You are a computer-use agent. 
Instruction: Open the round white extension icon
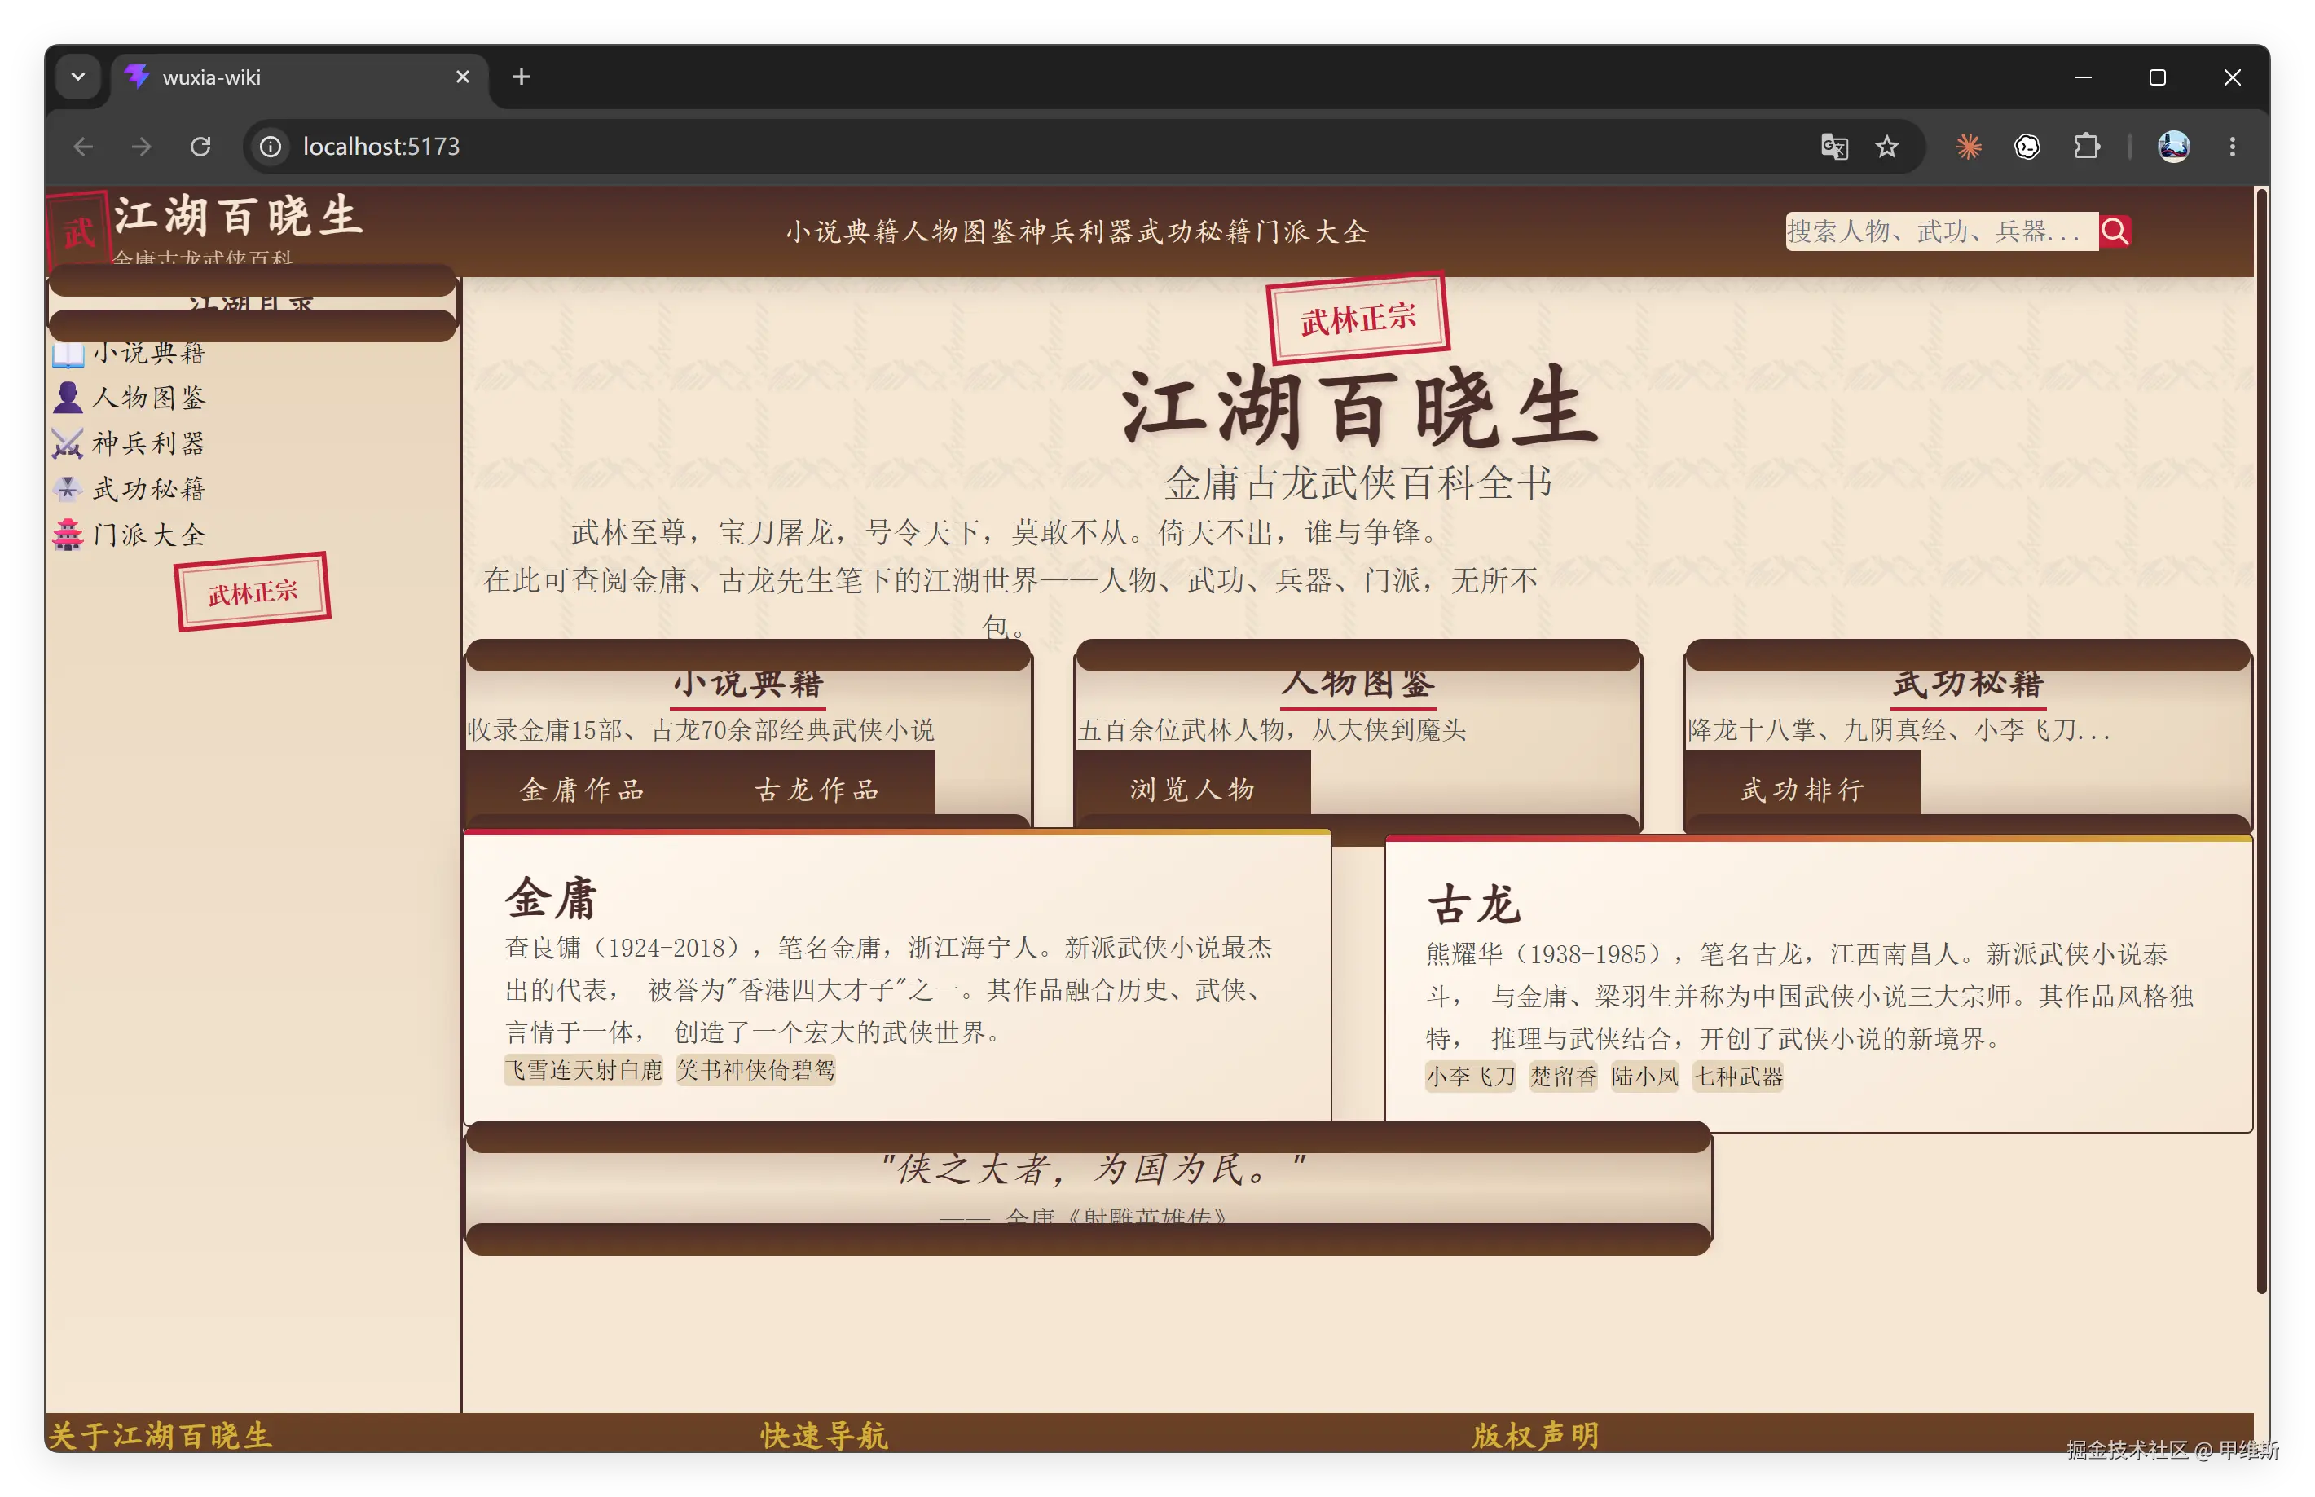[x=2027, y=147]
